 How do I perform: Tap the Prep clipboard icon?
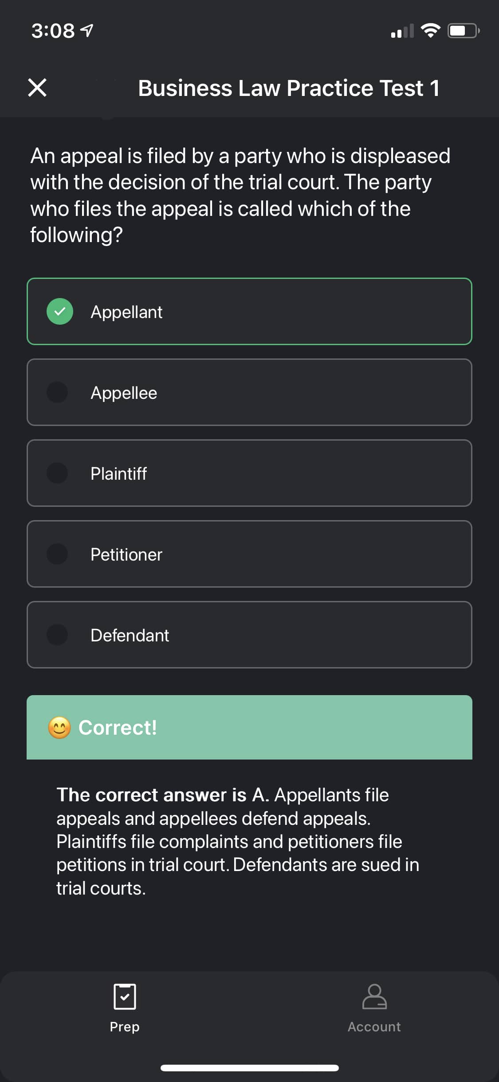coord(125,997)
